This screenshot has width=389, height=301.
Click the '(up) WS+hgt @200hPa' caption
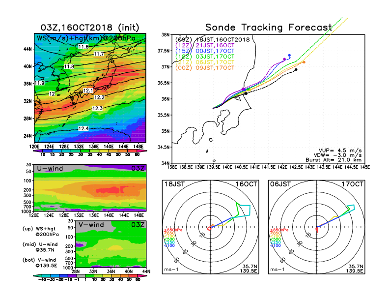[x=41, y=232]
